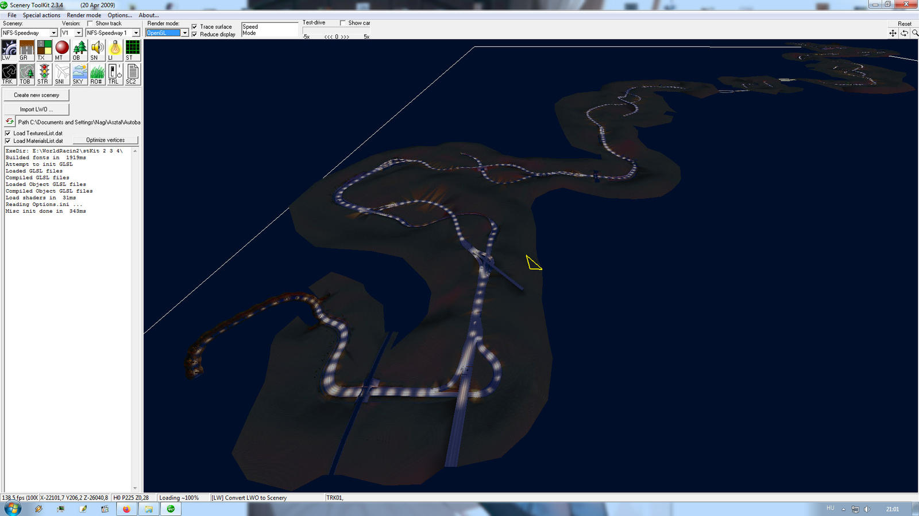The width and height of the screenshot is (919, 516).
Task: Activate the rotate view icon
Action: pos(904,33)
